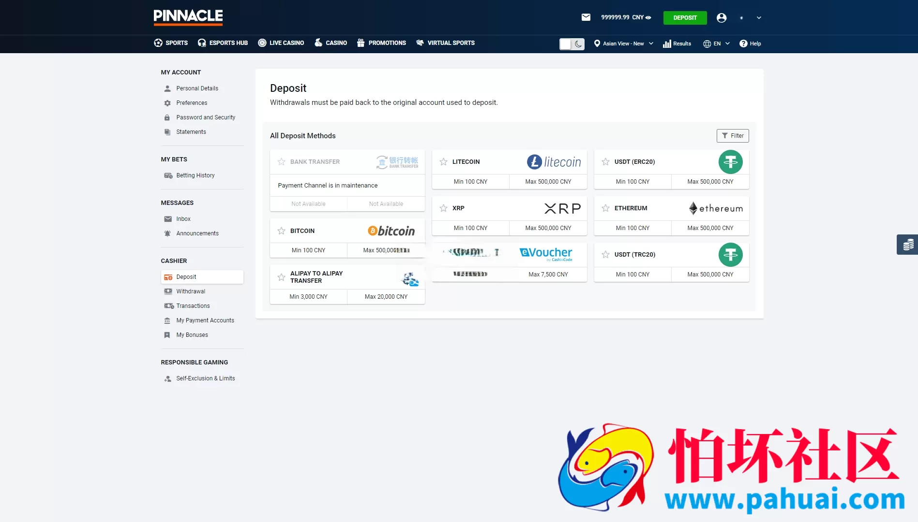Expand the account dropdown chevron
The height and width of the screenshot is (522, 918).
click(759, 18)
